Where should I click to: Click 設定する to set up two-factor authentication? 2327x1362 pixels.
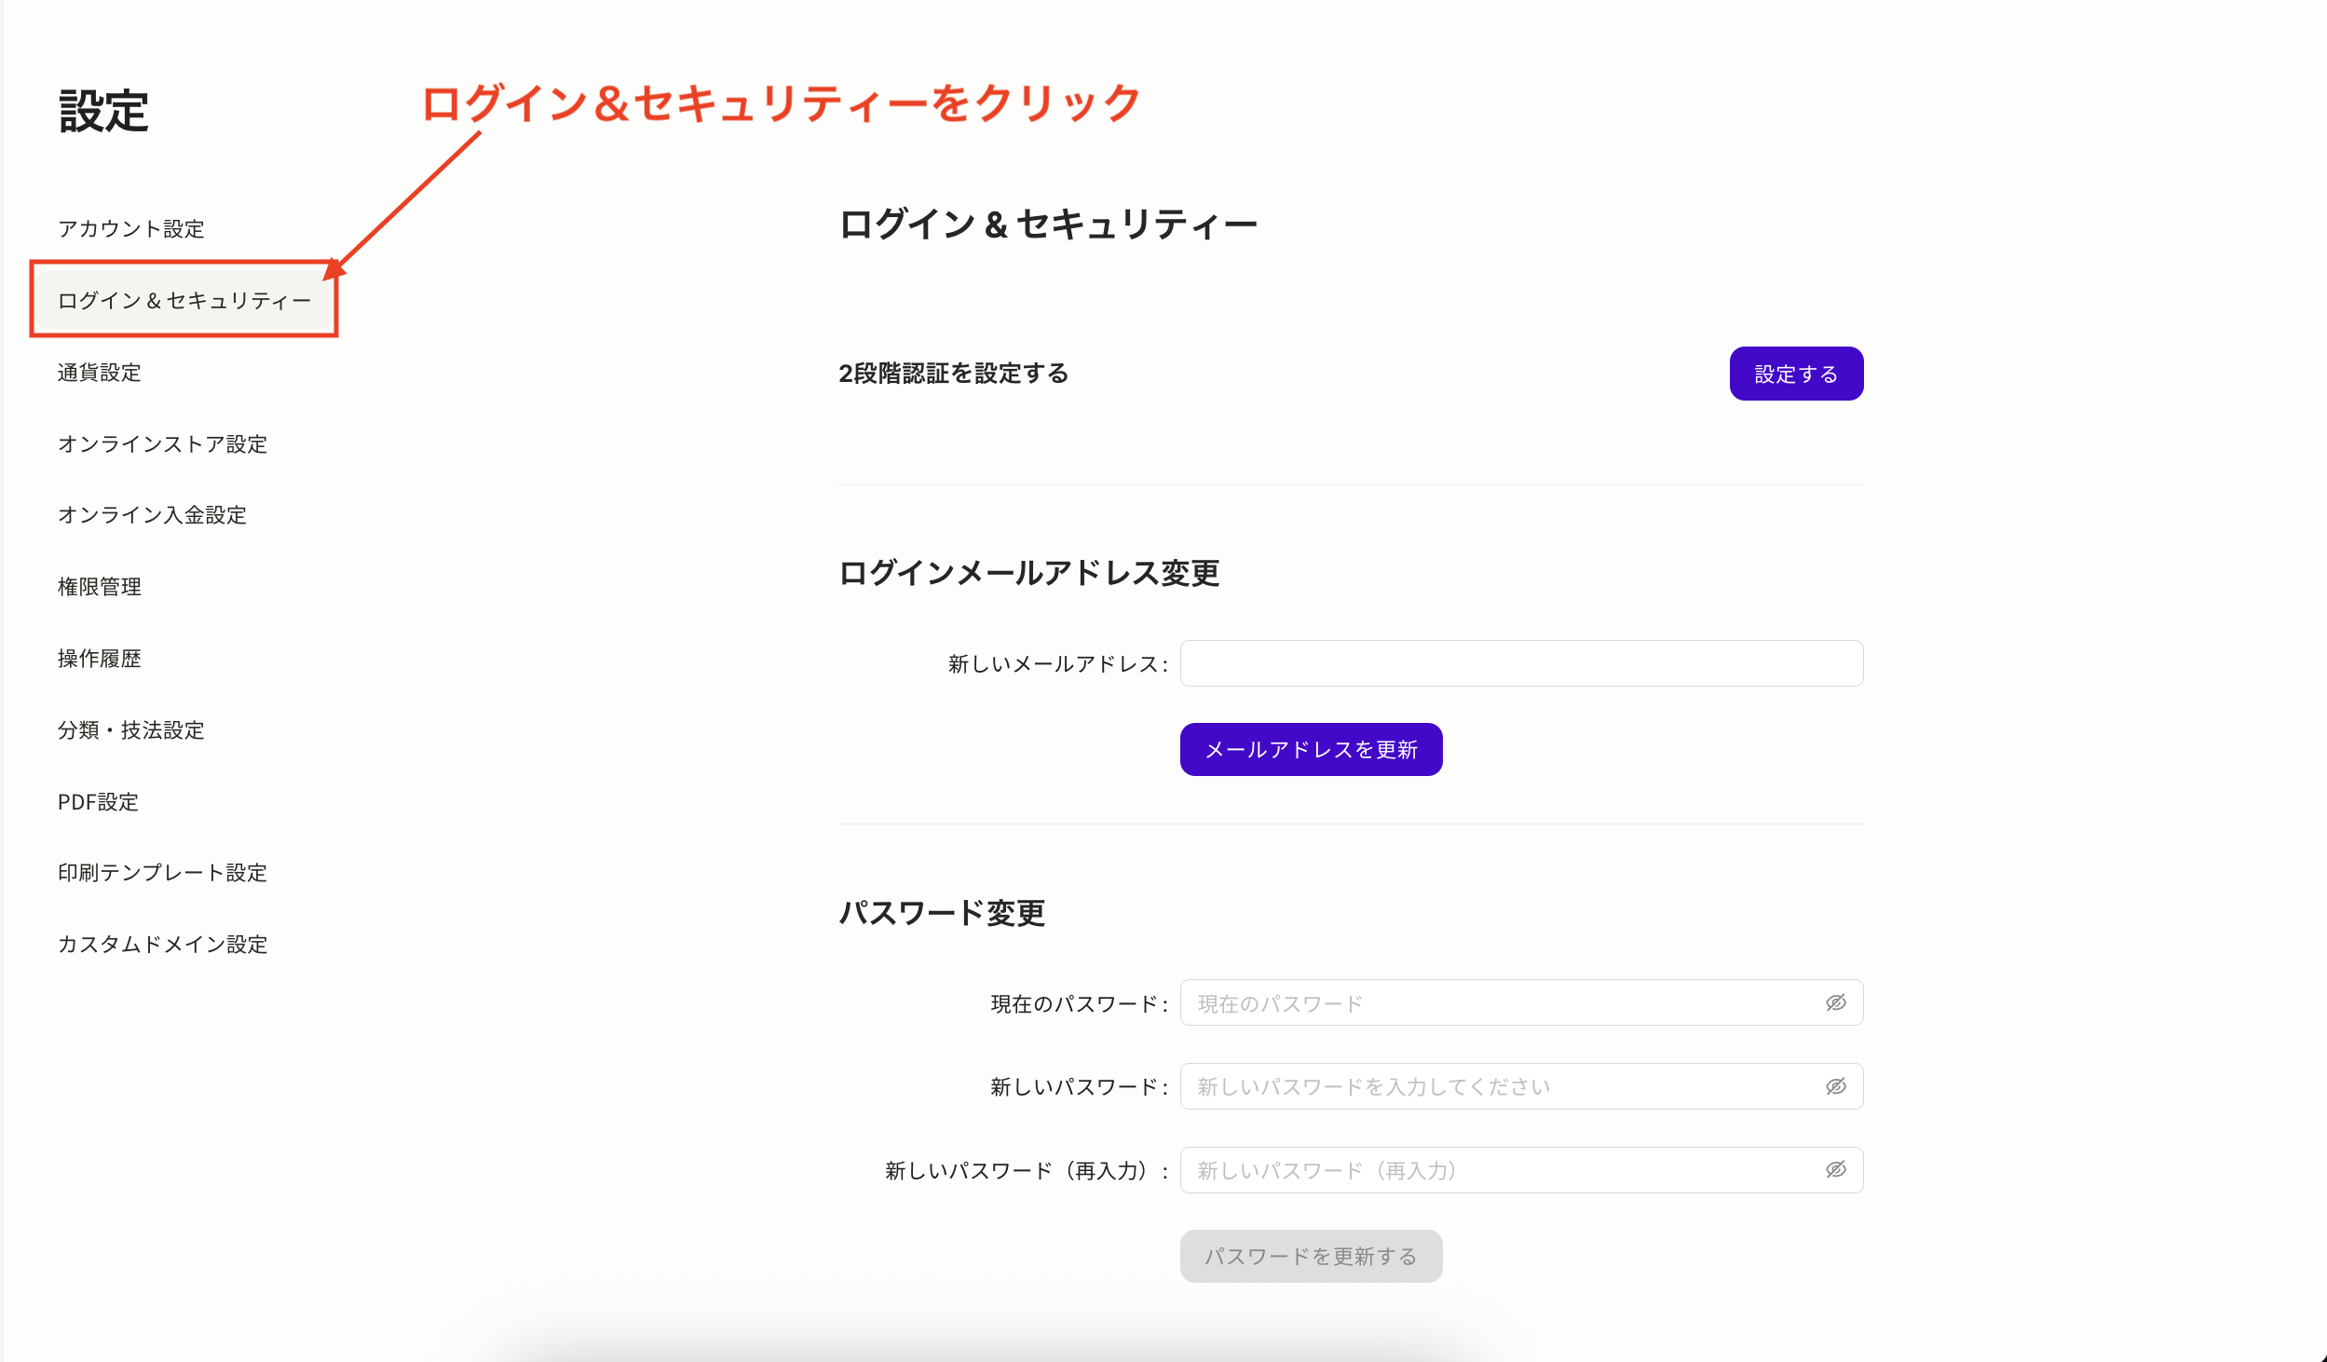click(x=1797, y=373)
